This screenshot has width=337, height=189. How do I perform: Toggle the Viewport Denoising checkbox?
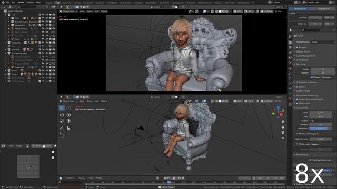312,77
